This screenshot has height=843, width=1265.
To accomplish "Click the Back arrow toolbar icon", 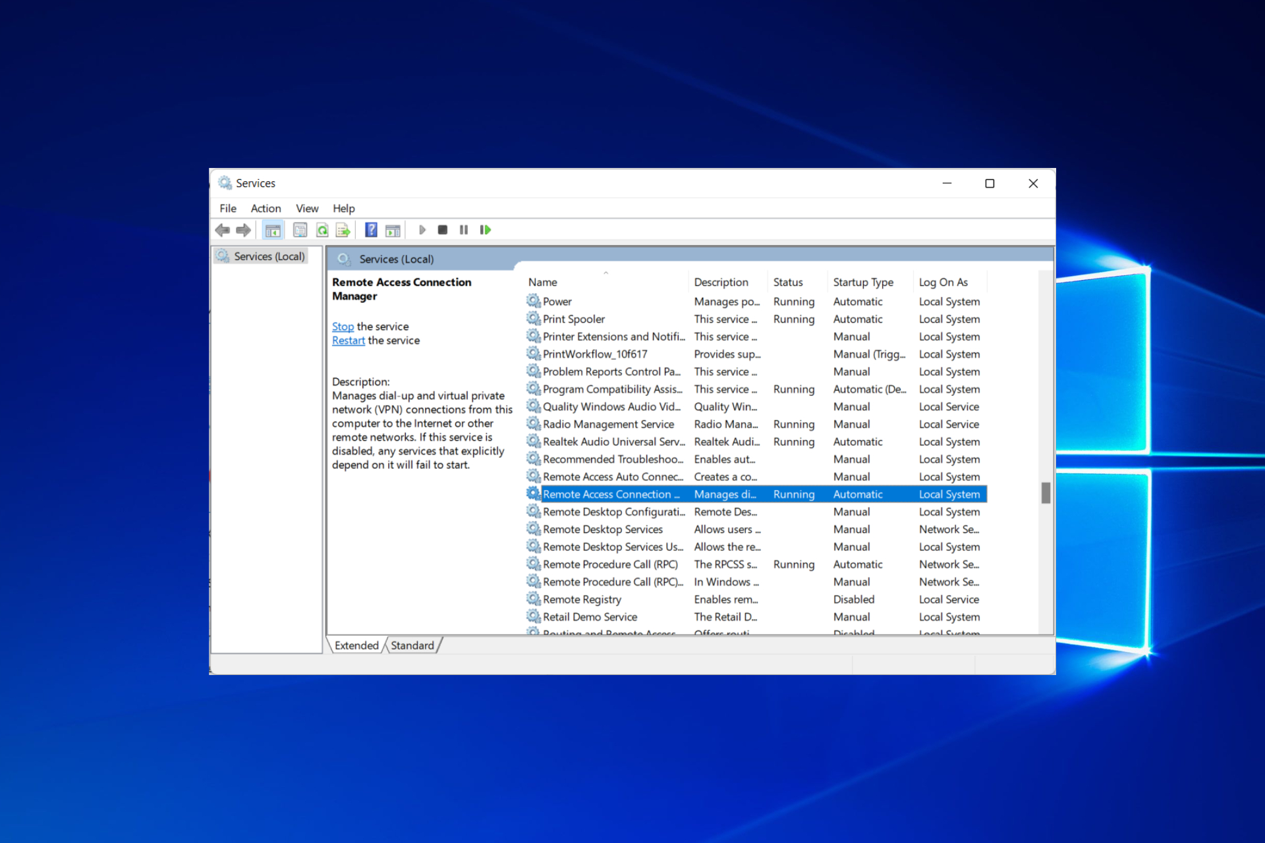I will point(222,230).
